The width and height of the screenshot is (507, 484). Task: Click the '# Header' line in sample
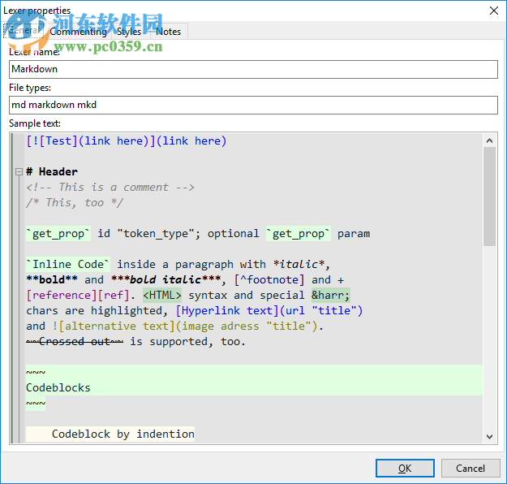52,171
